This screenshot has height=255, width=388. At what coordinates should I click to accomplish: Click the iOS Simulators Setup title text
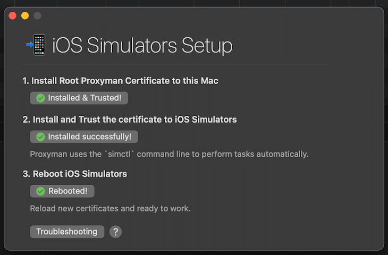point(142,46)
